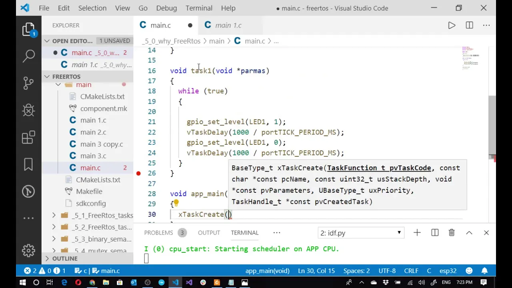Select language mode 'C' in status bar
Screen dimensions: 512x288
[429, 271]
